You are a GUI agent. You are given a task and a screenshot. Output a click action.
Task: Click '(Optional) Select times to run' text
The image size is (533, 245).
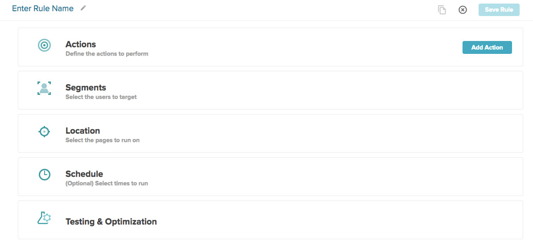pyautogui.click(x=107, y=184)
